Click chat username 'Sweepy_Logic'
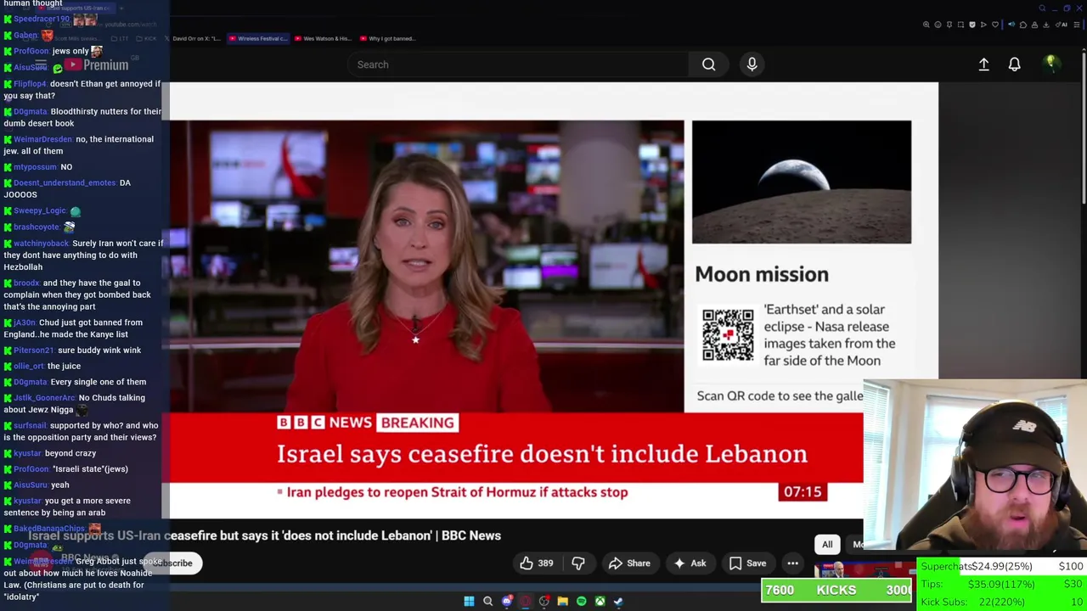 click(39, 210)
